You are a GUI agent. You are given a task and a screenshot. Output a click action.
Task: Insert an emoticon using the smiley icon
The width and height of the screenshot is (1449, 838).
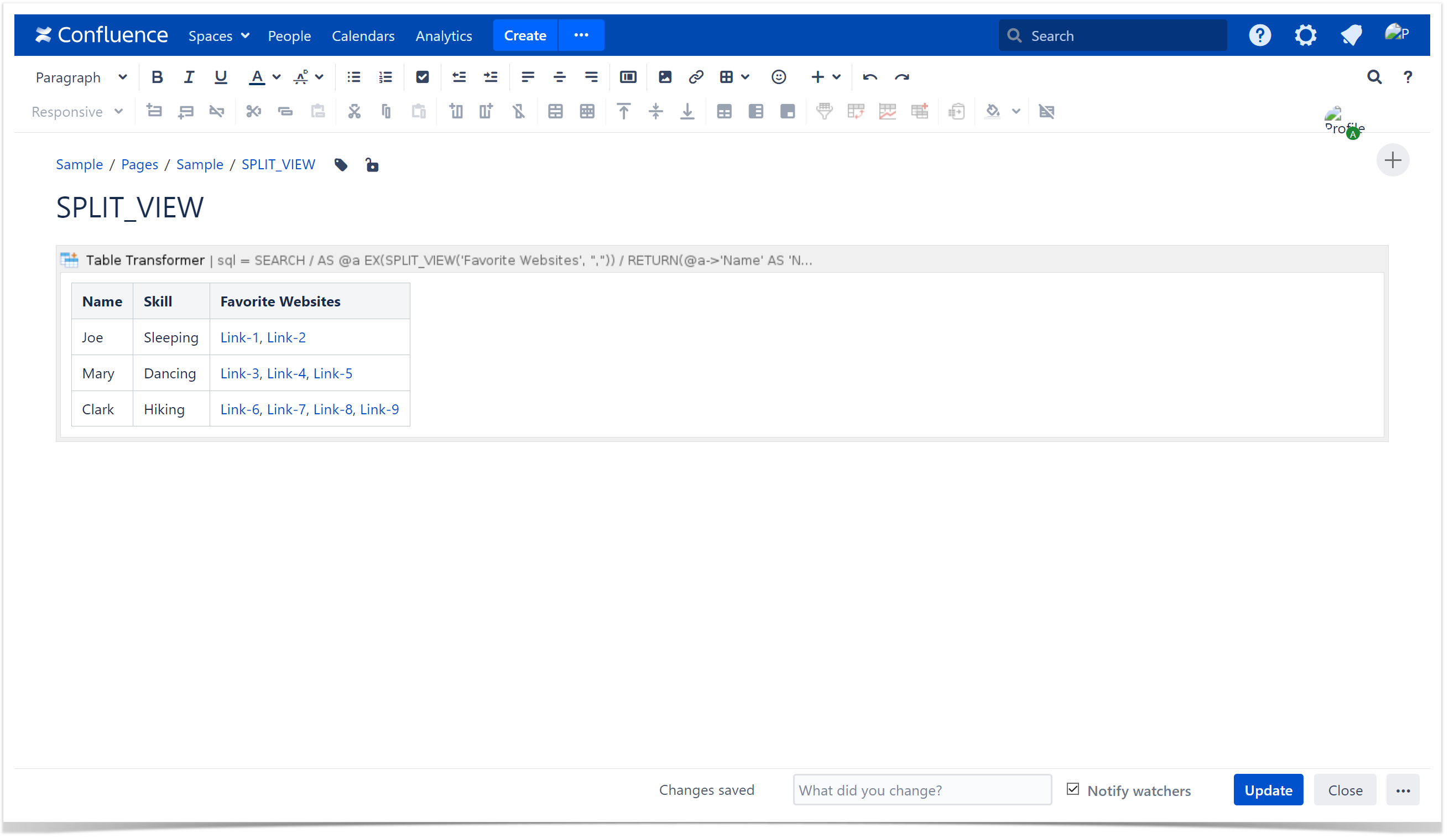(779, 77)
